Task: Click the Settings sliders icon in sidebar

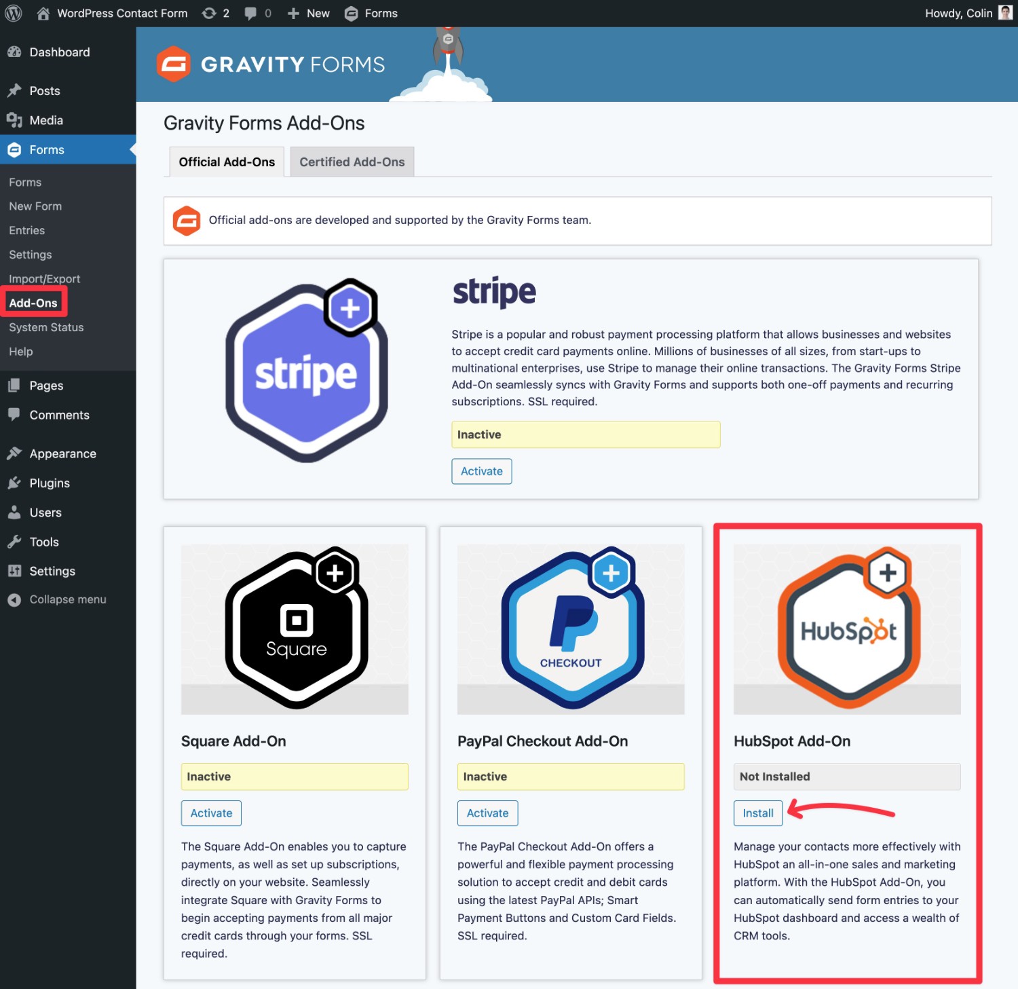Action: (14, 571)
